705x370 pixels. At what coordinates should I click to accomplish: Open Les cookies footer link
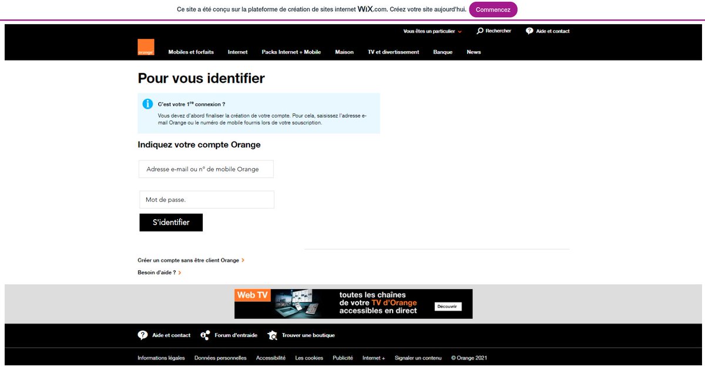coord(309,358)
